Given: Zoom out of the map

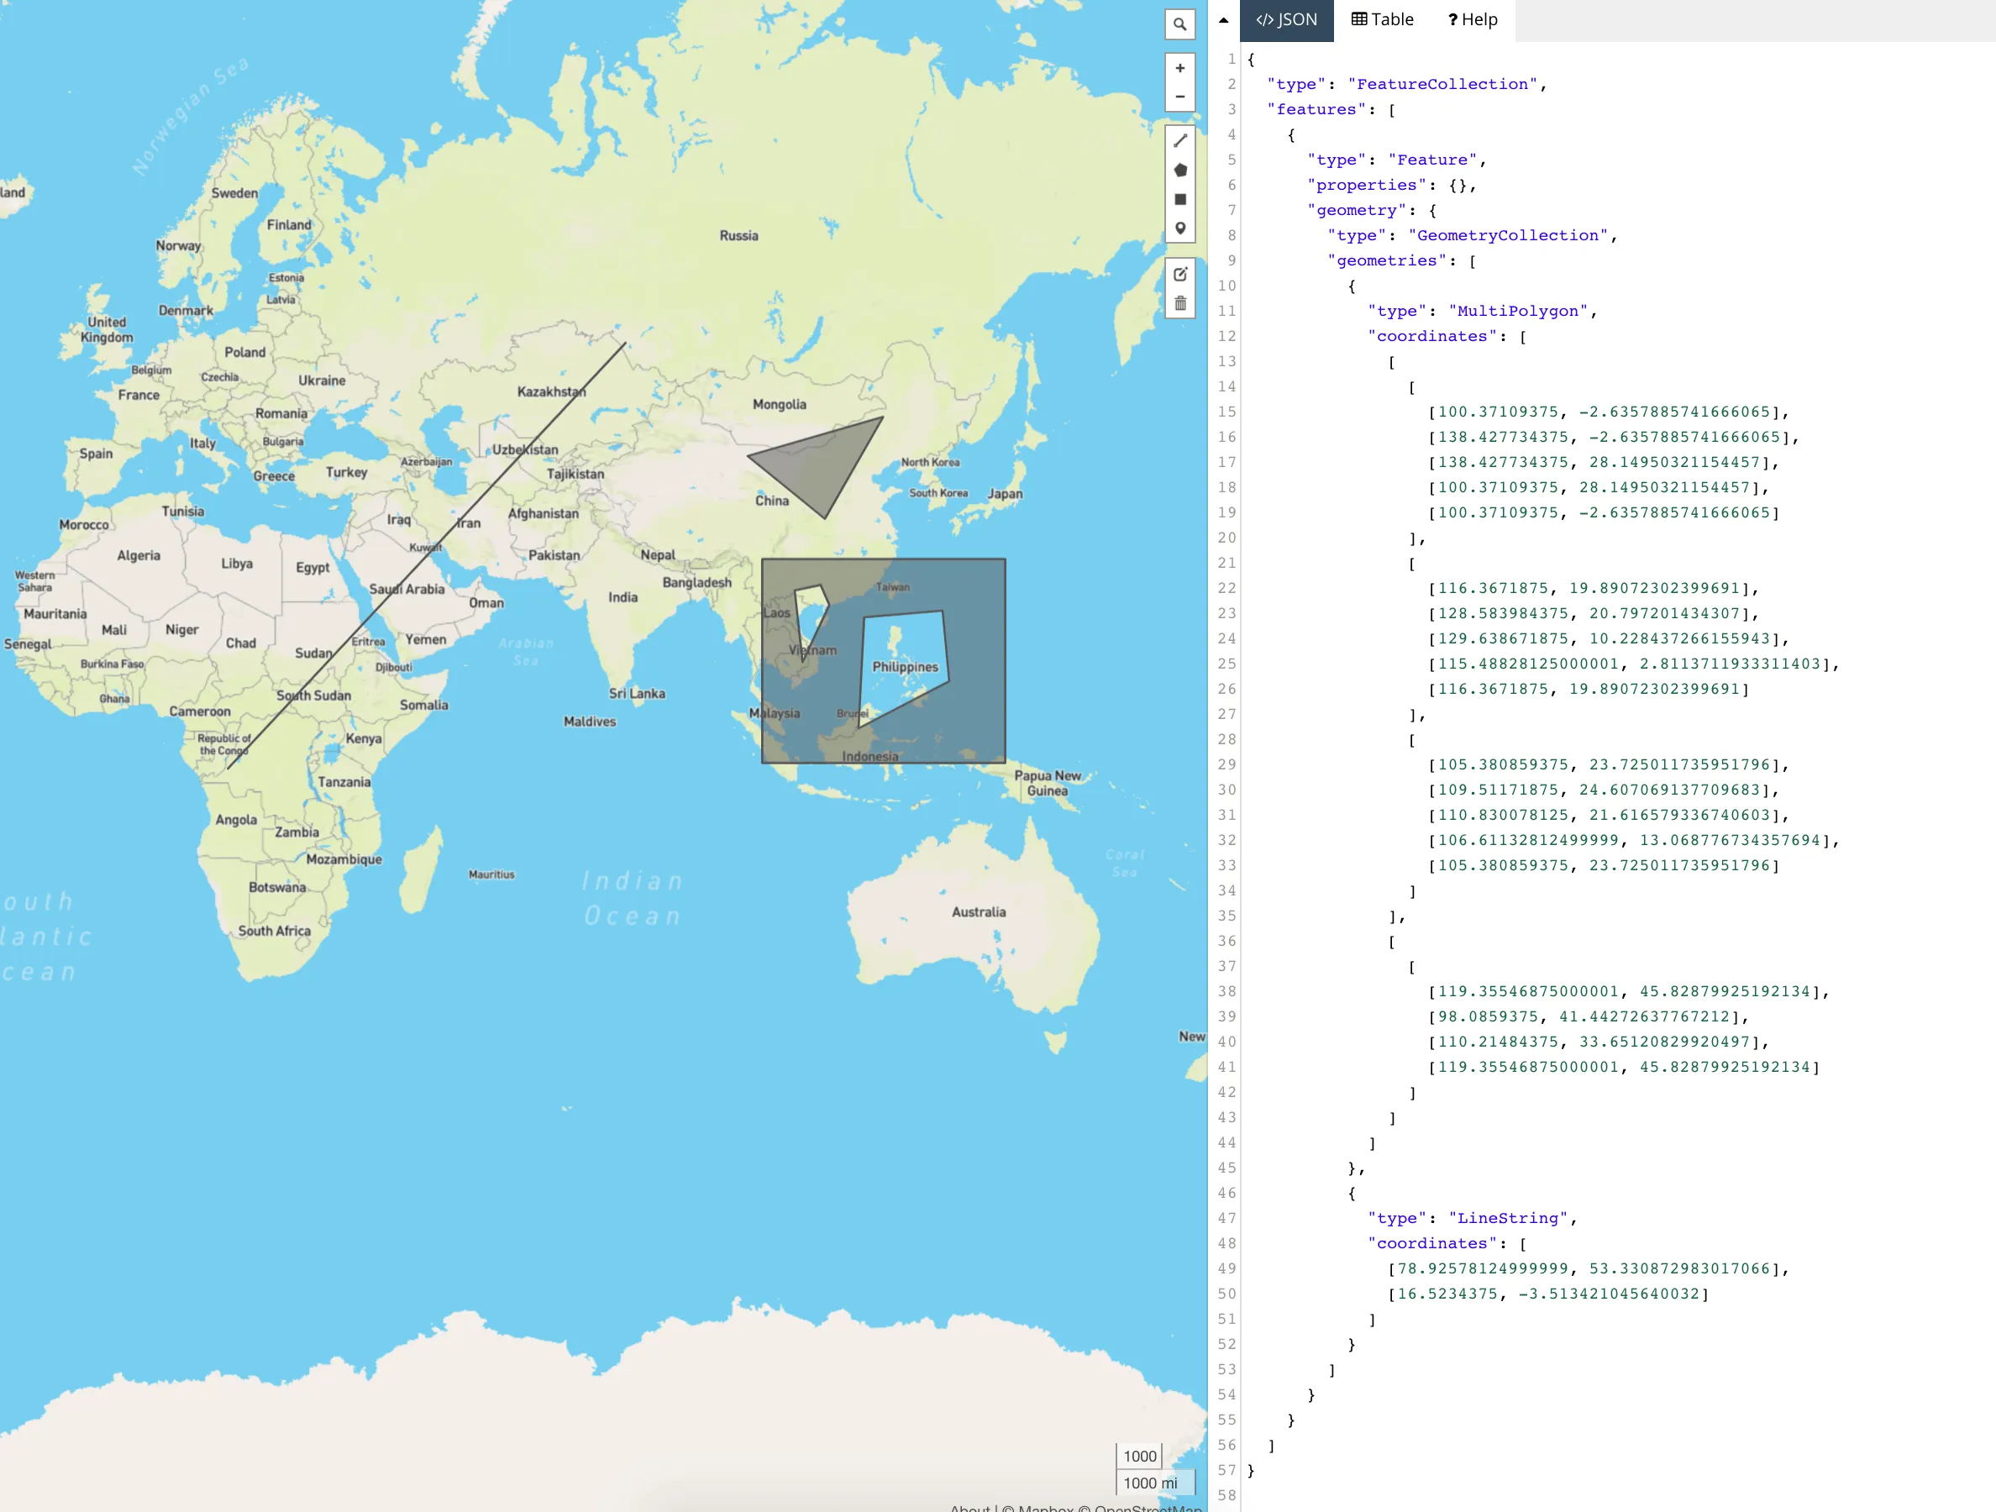Looking at the screenshot, I should [1179, 97].
